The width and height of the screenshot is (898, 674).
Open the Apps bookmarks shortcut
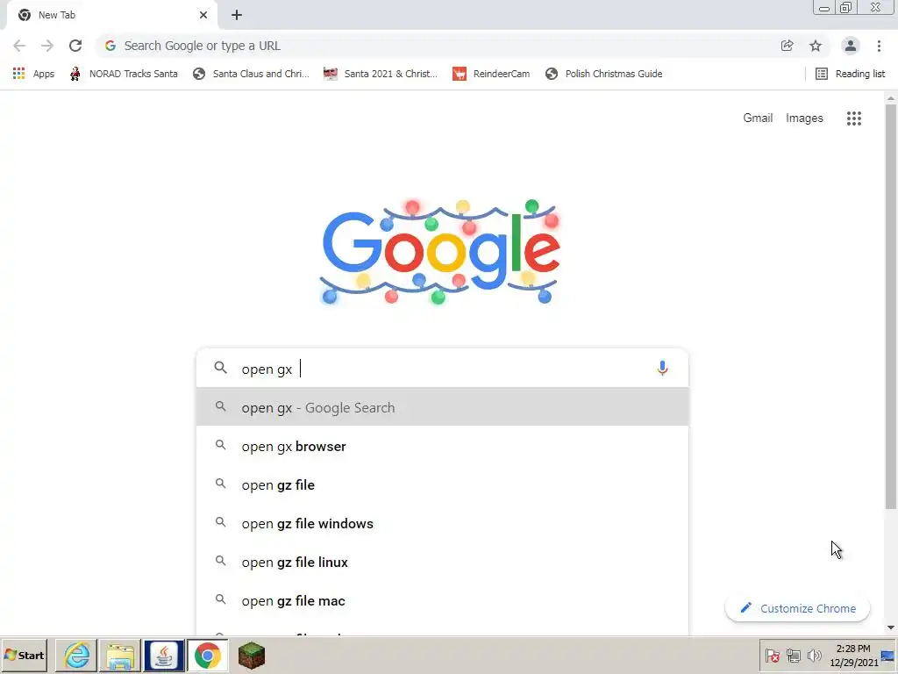click(33, 74)
